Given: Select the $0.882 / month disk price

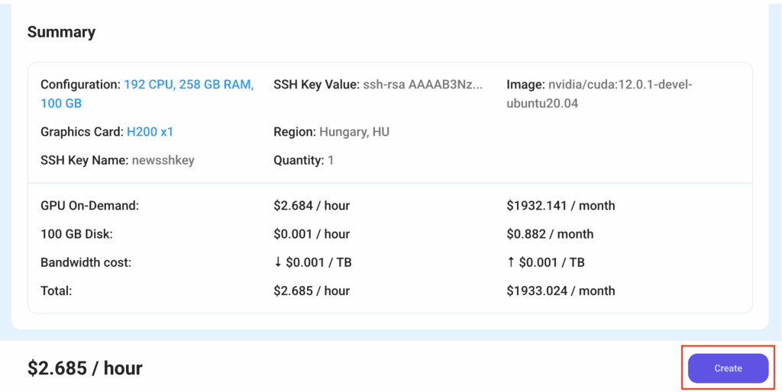Looking at the screenshot, I should 550,233.
